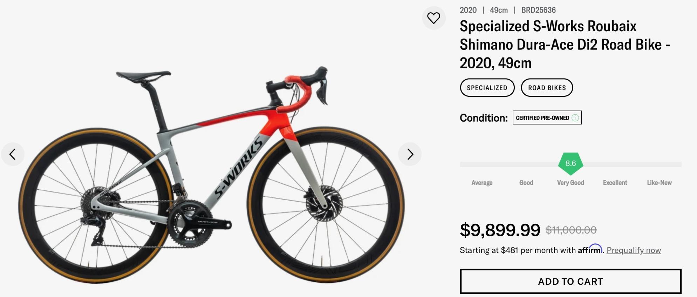Click the heart wishlist icon

(x=435, y=18)
